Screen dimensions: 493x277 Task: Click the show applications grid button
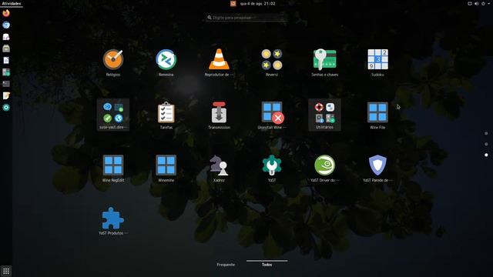[x=6, y=271]
